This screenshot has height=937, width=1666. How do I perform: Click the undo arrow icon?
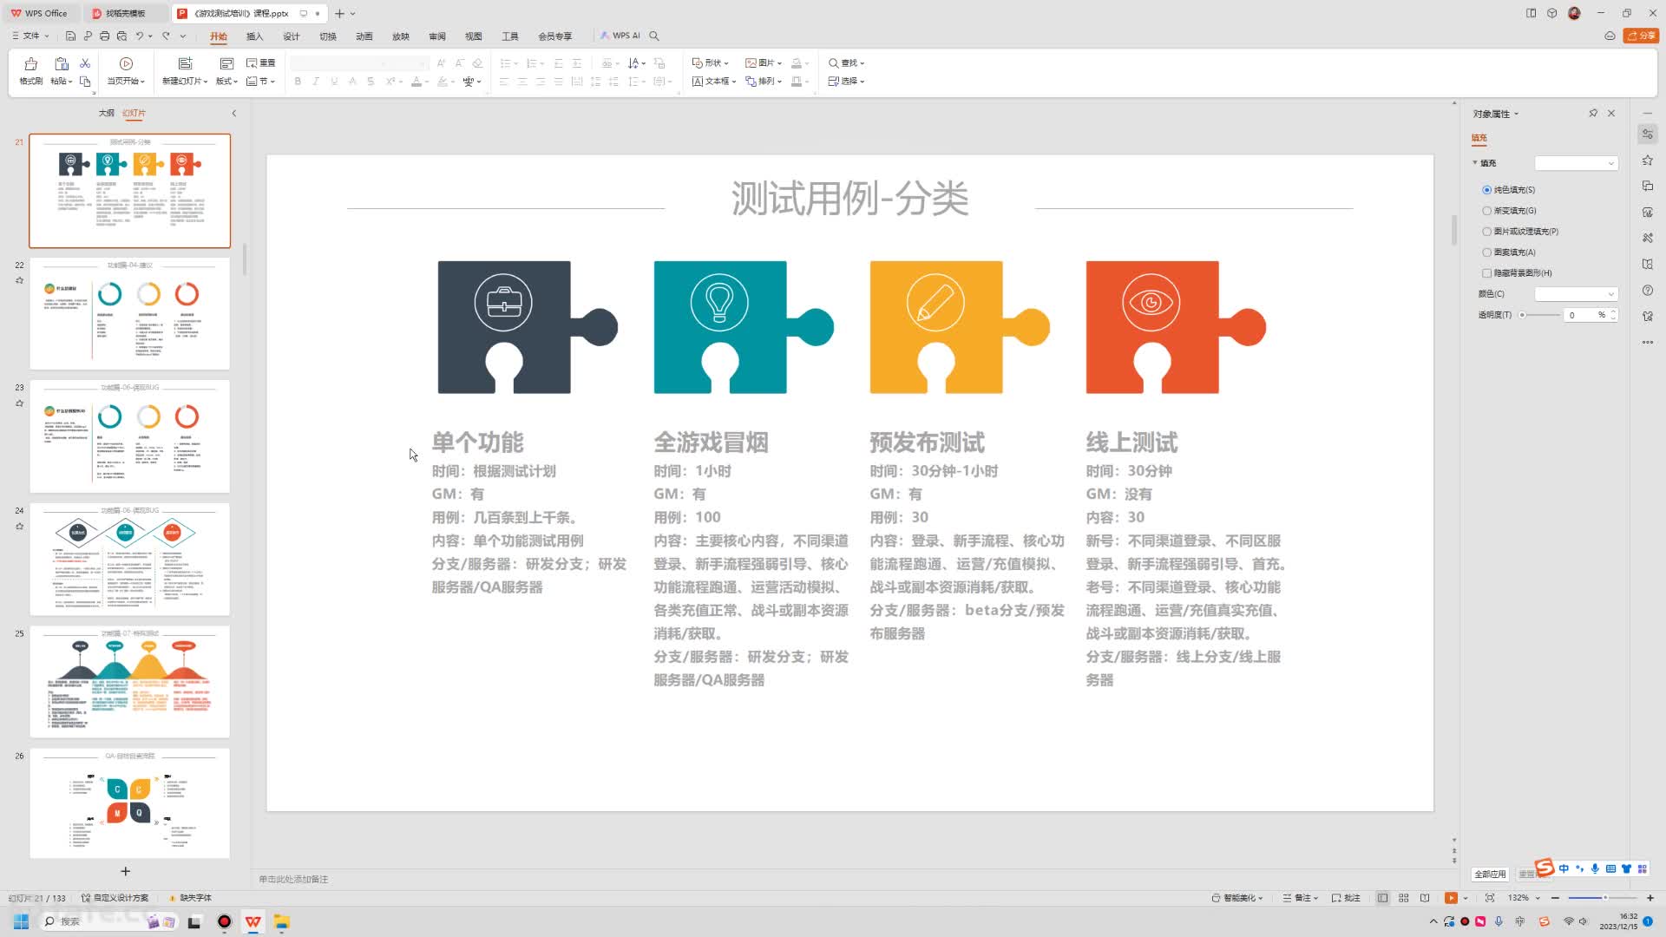pos(139,36)
